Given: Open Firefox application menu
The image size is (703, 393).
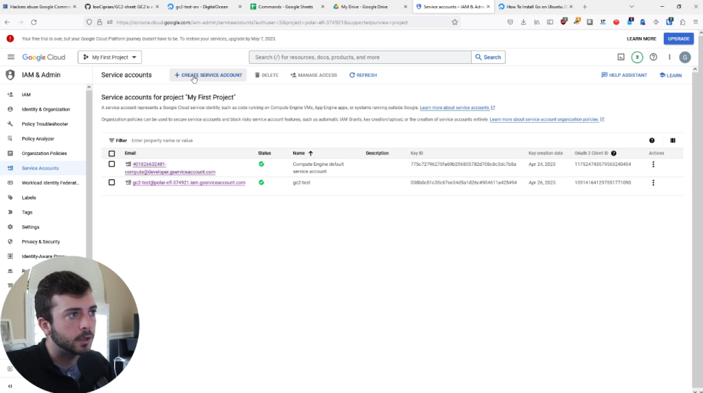Looking at the screenshot, I should pos(695,22).
